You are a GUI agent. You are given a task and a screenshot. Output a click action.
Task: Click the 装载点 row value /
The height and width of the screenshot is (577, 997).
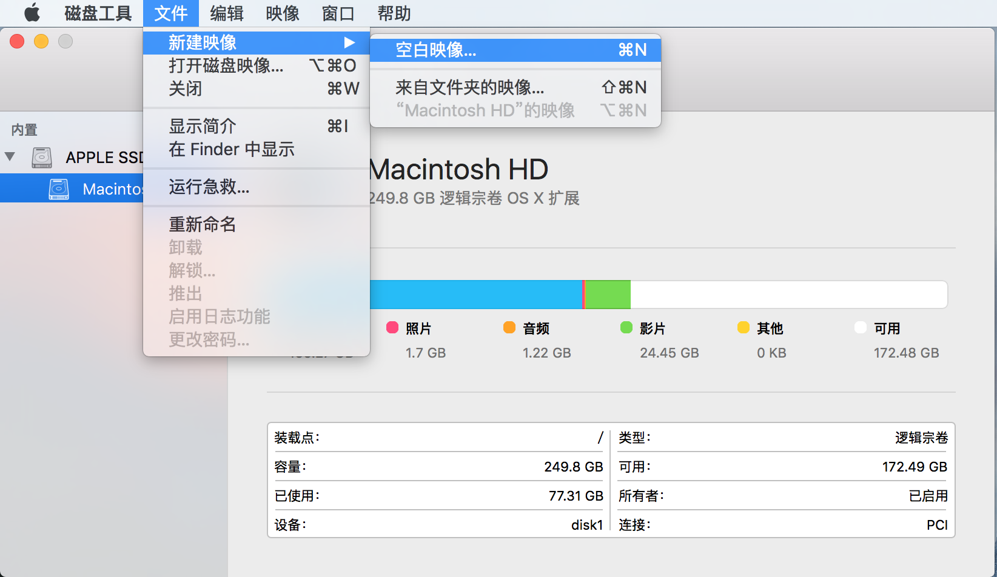click(600, 438)
